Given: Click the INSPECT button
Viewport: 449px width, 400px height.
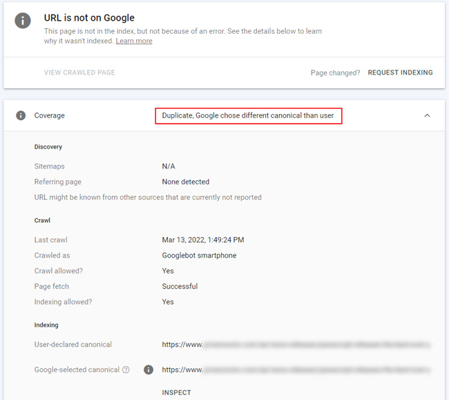Looking at the screenshot, I should click(x=176, y=392).
